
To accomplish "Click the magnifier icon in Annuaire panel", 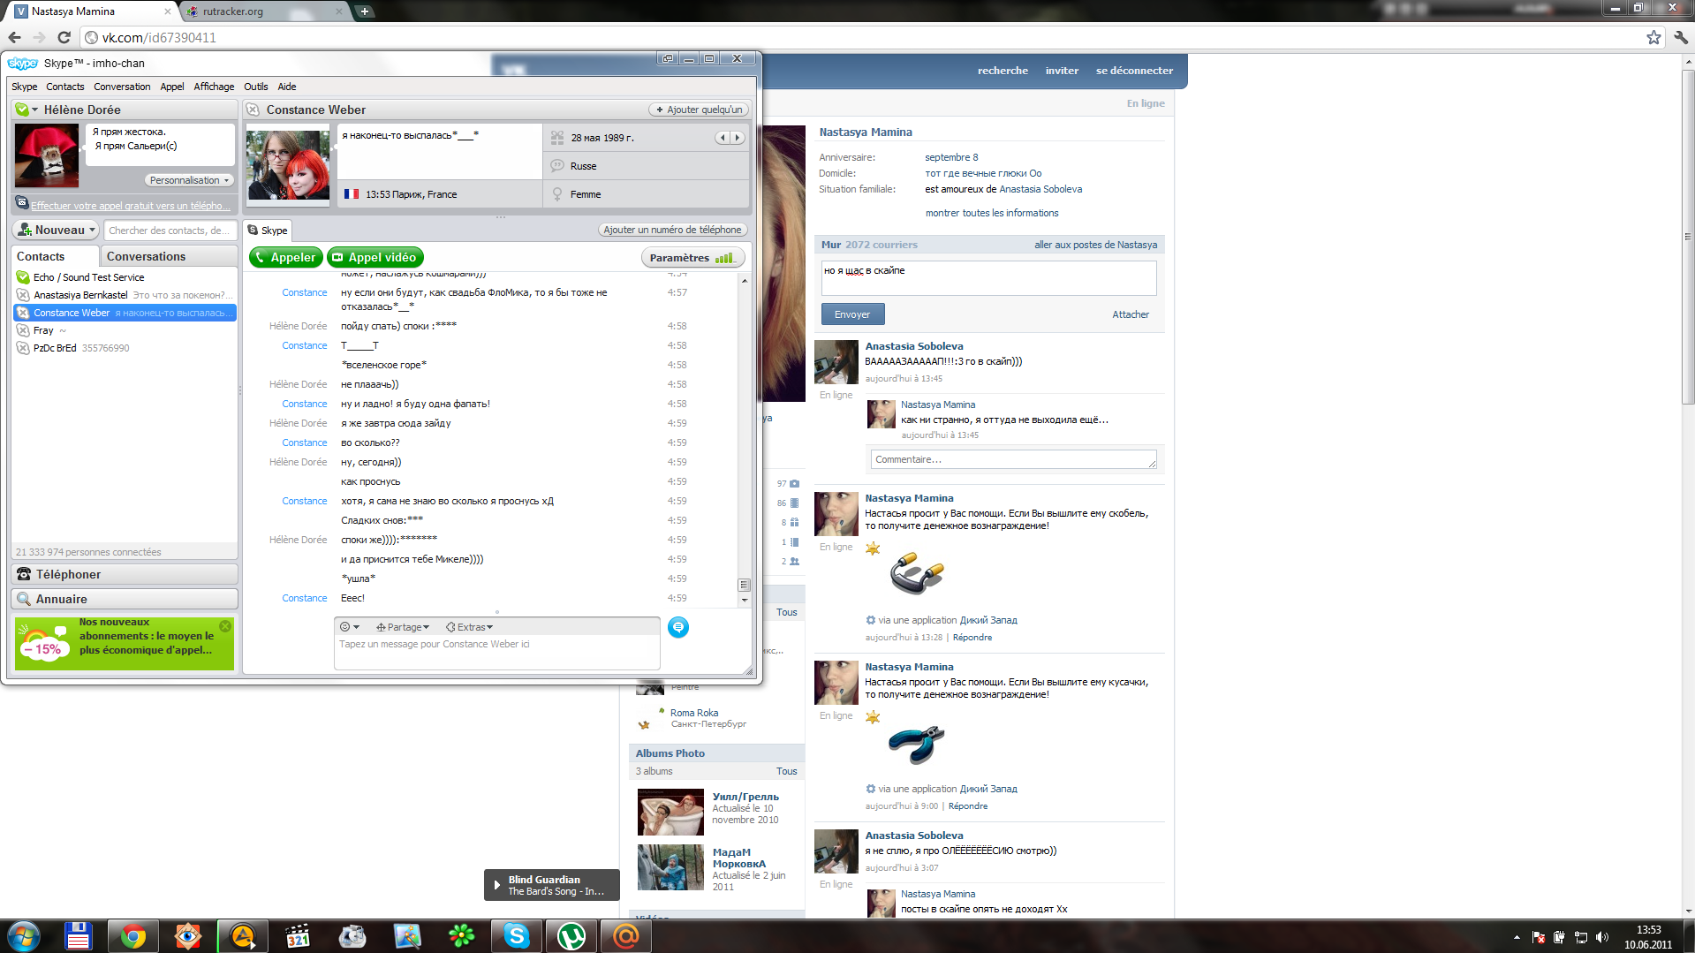I will 24,599.
